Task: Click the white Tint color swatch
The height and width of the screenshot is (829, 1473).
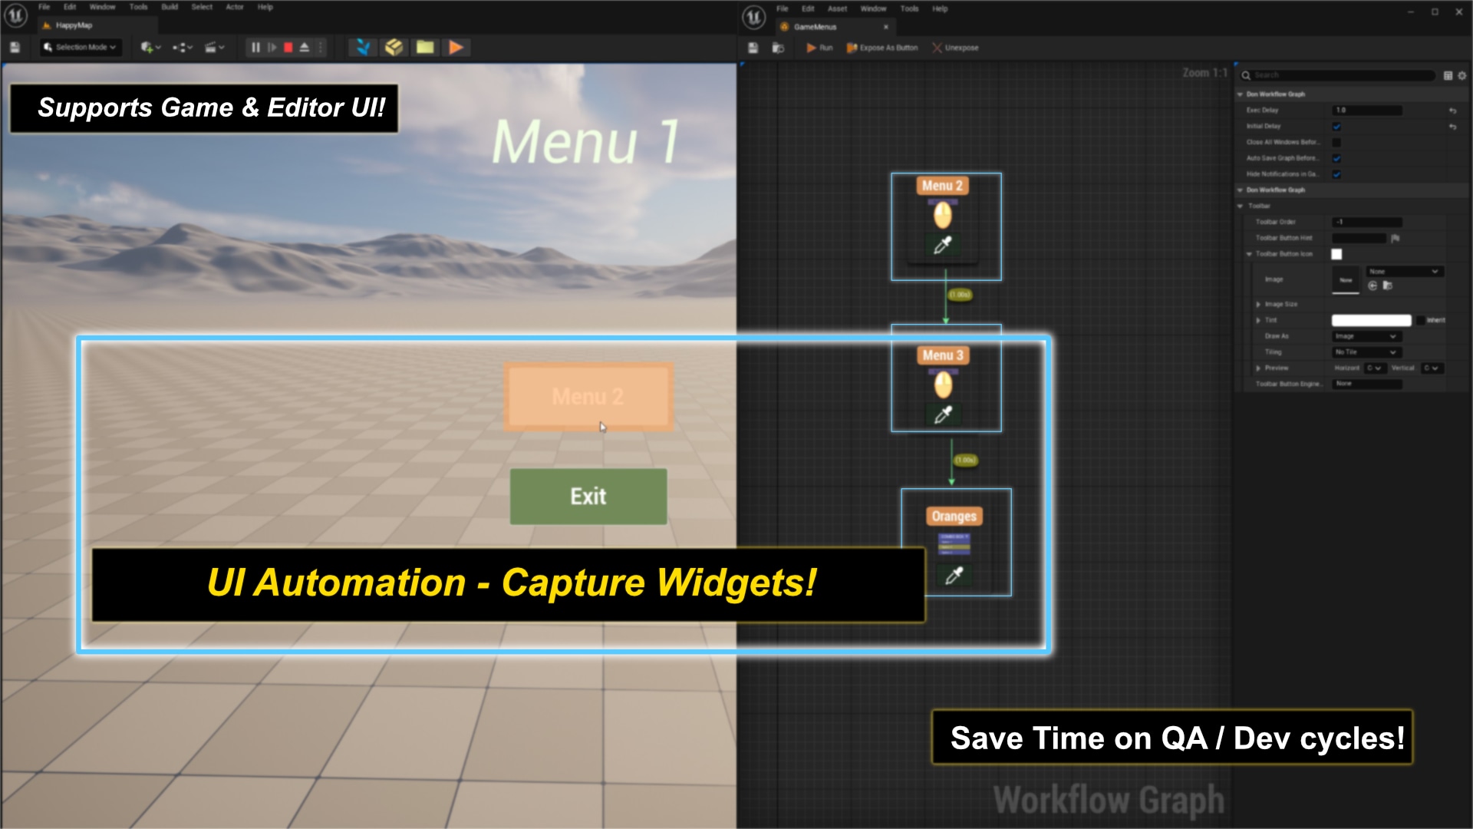Action: (x=1371, y=320)
